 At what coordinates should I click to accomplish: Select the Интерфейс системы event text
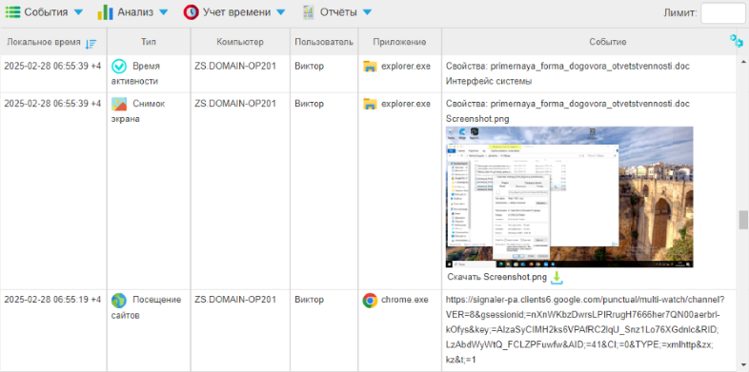pyautogui.click(x=489, y=82)
